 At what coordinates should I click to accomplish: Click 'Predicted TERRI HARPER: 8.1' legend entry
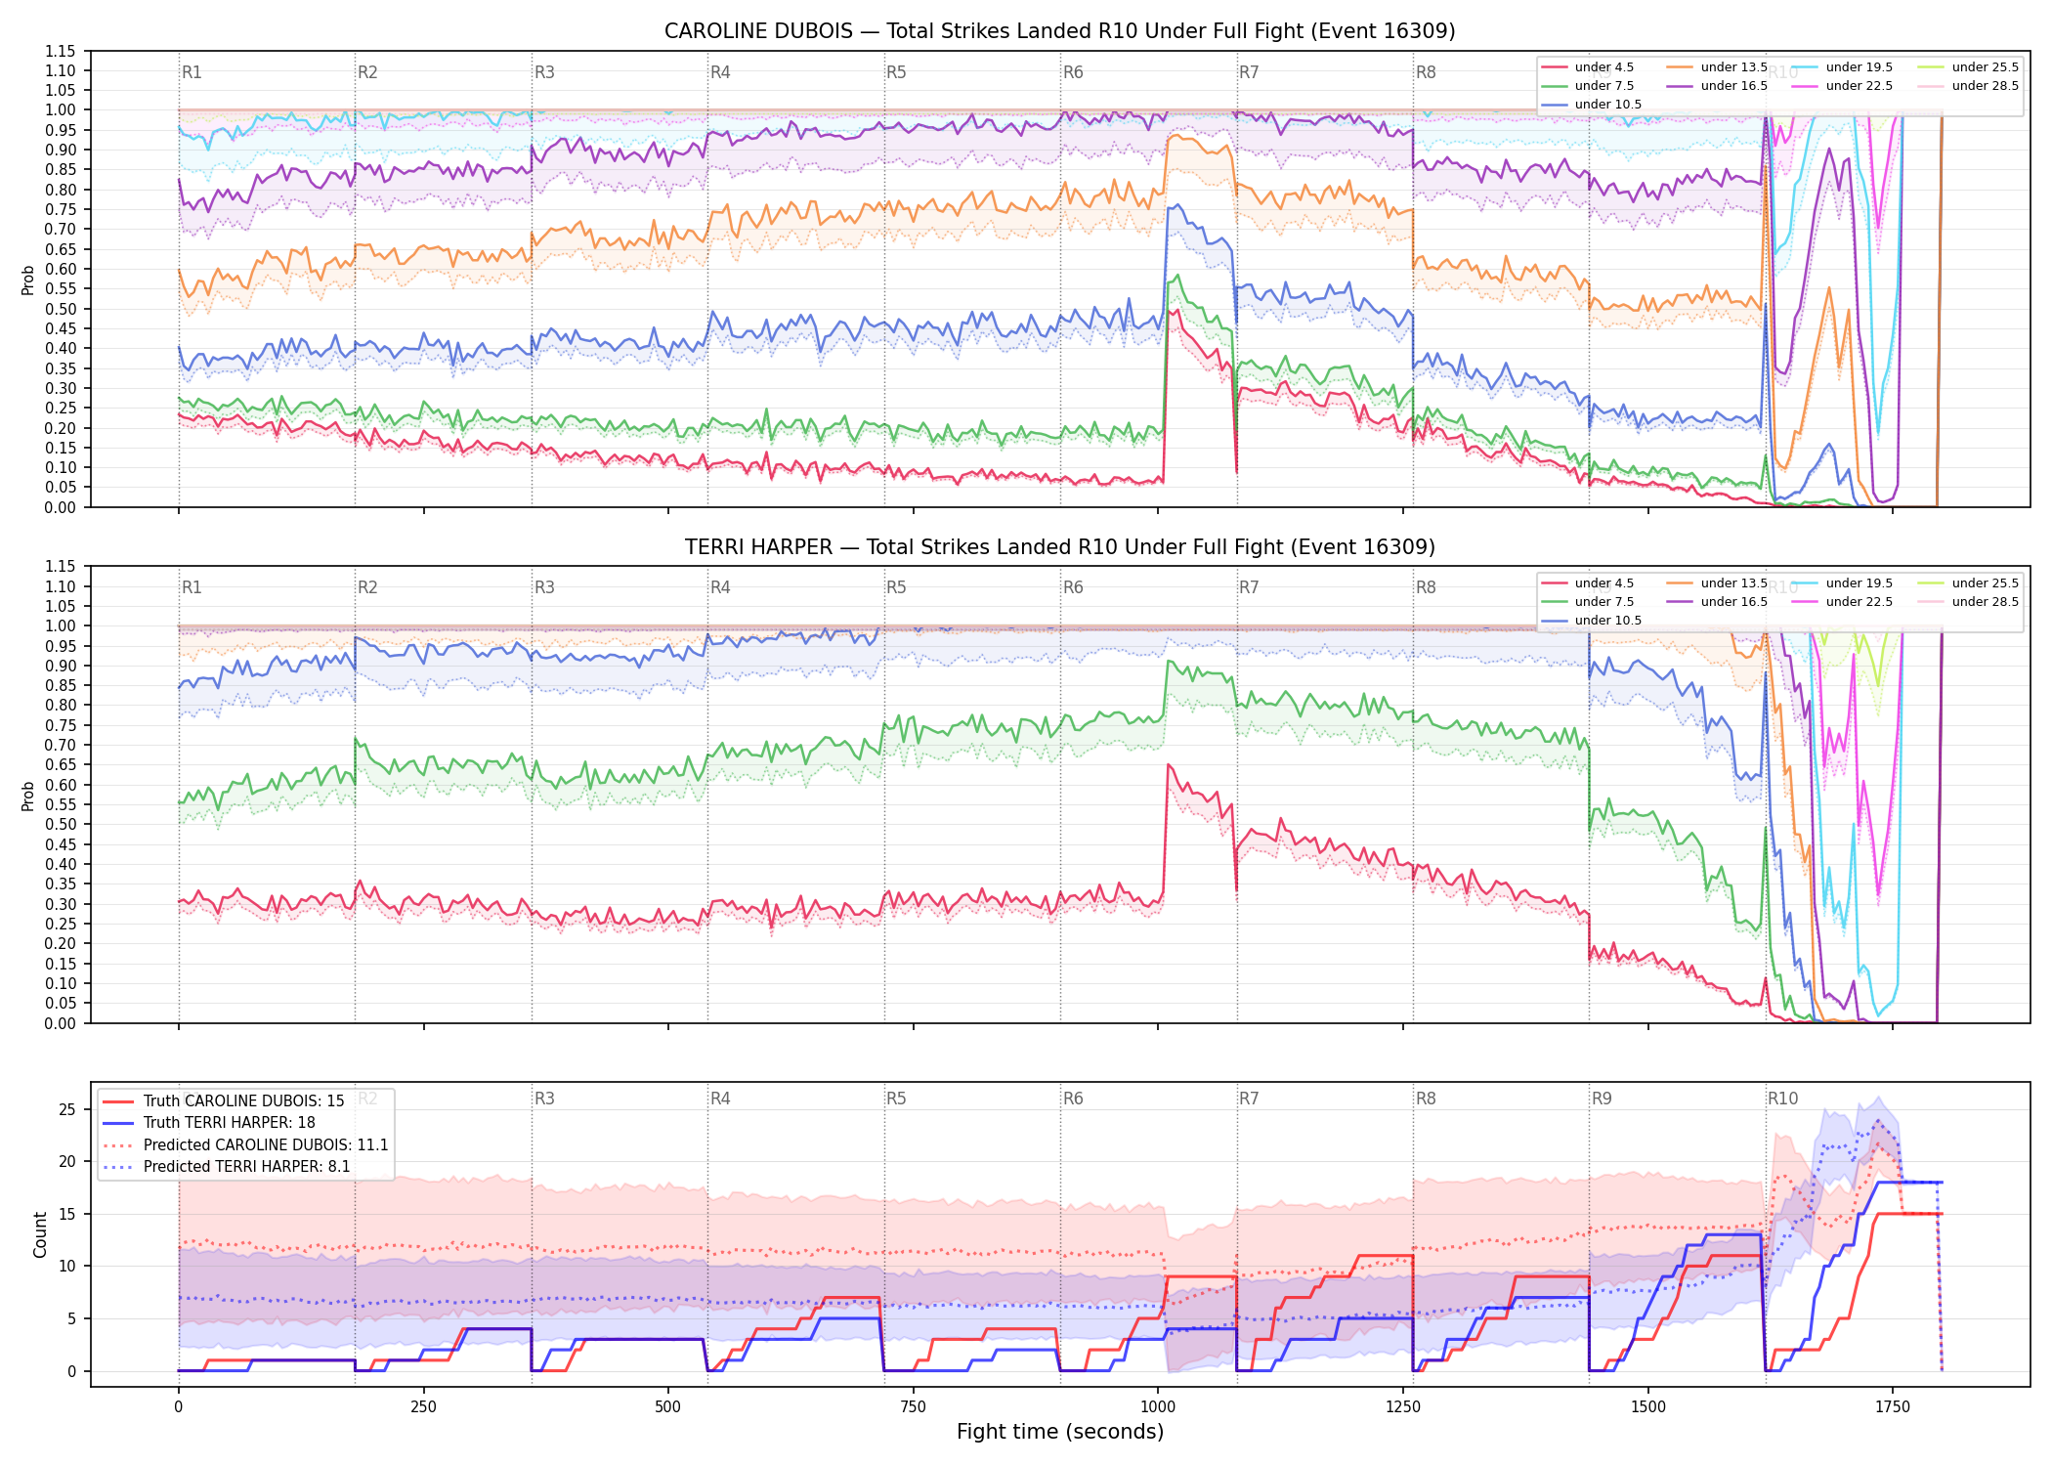pyautogui.click(x=226, y=1167)
